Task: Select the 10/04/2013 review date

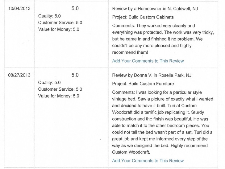Action: (19, 8)
